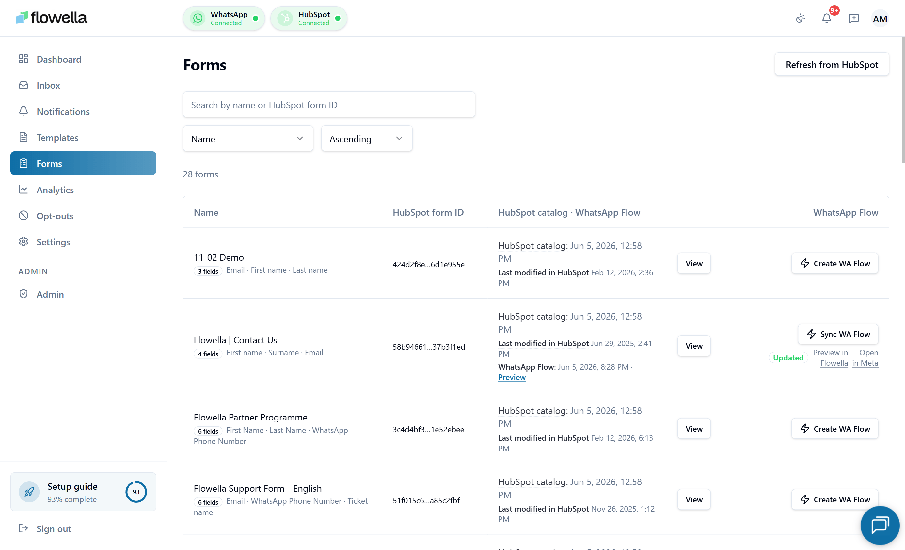
Task: View the 11-02 Demo form
Action: [693, 263]
